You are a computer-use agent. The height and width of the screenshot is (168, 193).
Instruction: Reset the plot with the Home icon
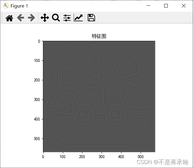tap(9, 18)
